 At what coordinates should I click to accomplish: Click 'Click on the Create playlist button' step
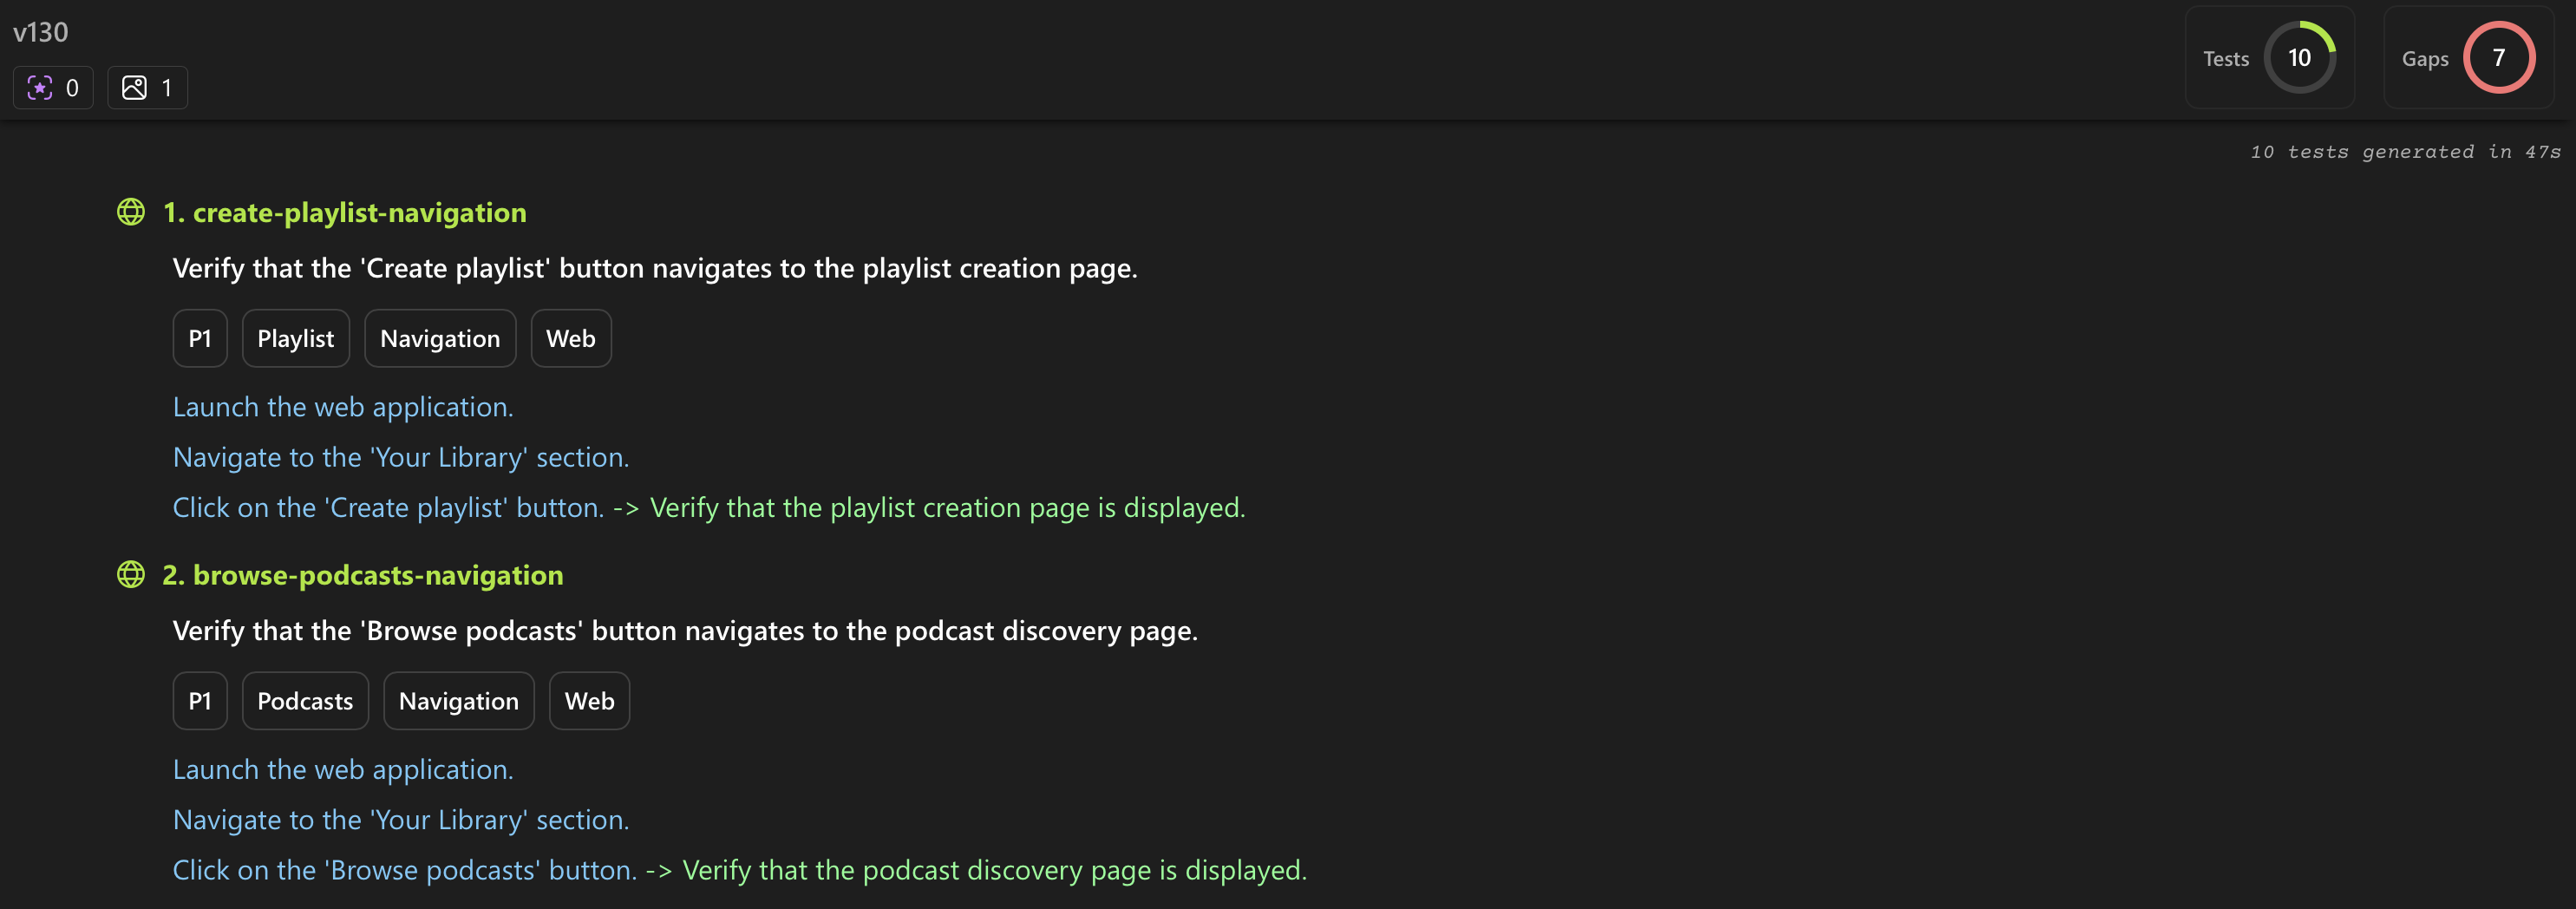click(x=388, y=508)
